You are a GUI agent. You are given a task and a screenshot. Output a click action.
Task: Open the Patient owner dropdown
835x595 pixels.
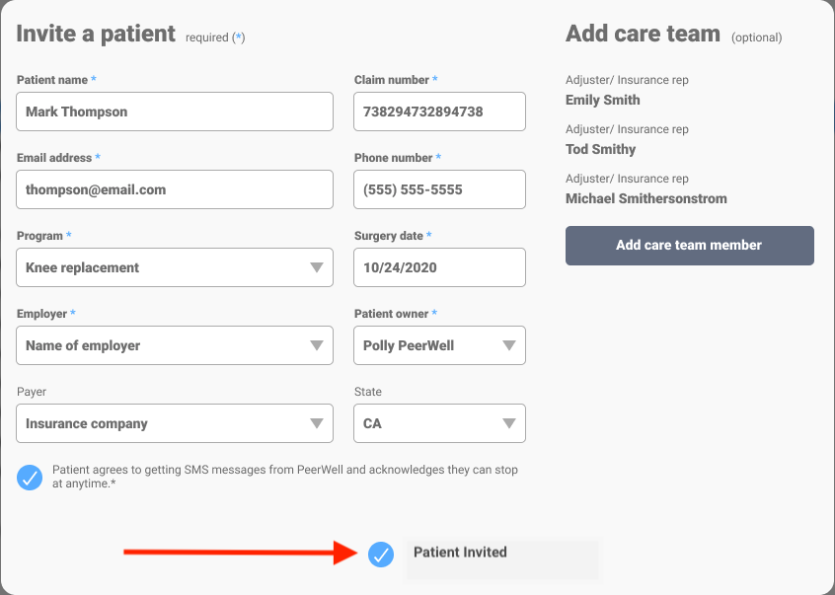point(439,345)
